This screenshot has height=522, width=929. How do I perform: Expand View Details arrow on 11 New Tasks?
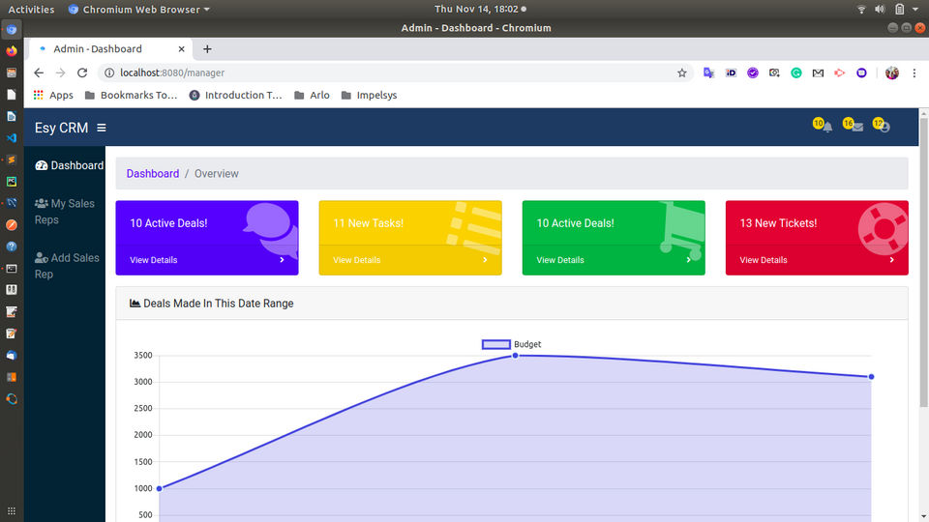485,260
